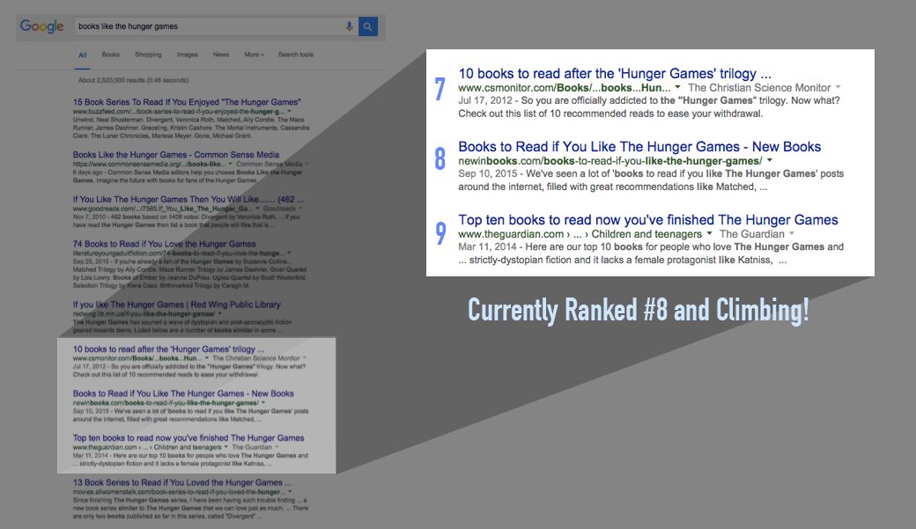Click 'Children and teenagers' breadcrumb in enlarged callout
The width and height of the screenshot is (916, 529).
point(646,234)
